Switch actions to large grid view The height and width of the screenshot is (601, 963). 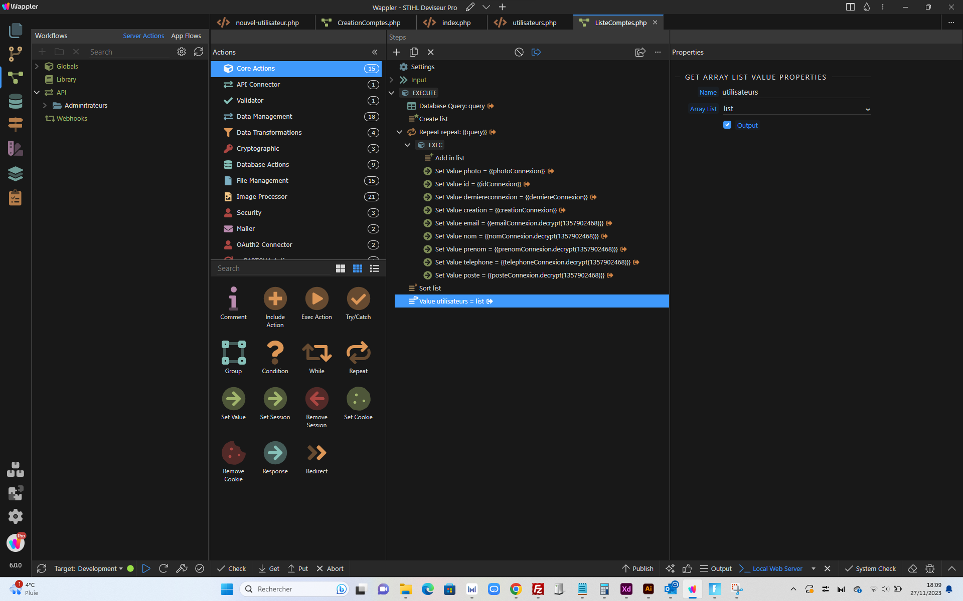pos(341,268)
